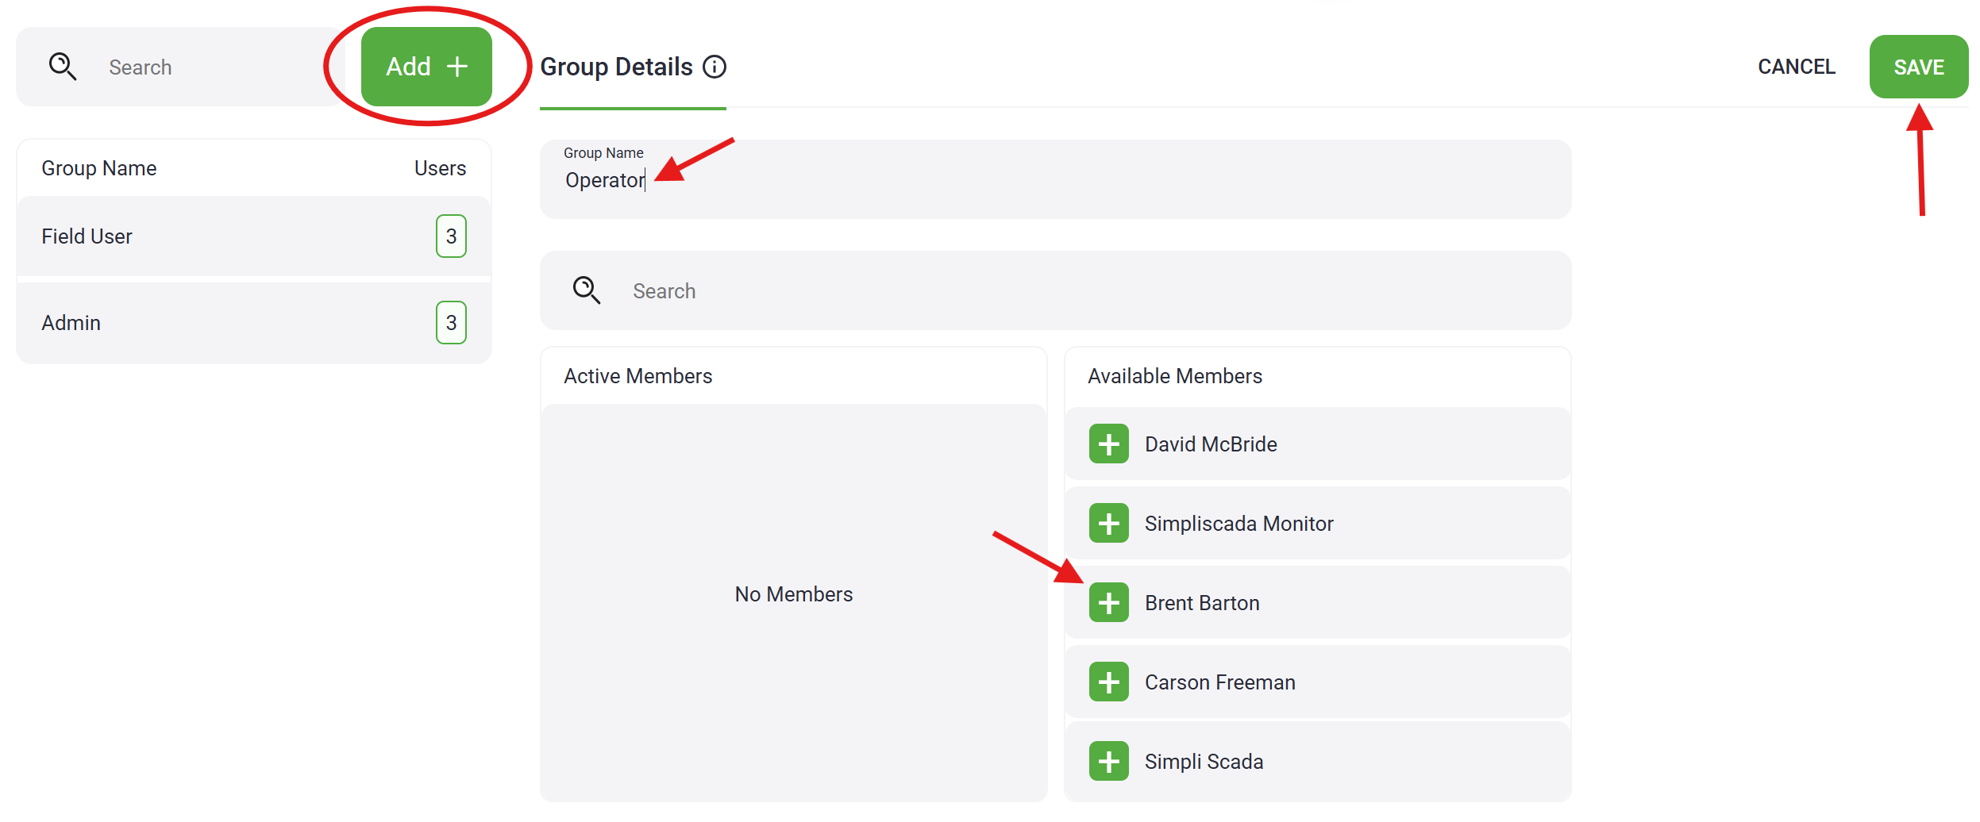Click the Group Name text field
This screenshot has width=1980, height=822.
click(1054, 180)
